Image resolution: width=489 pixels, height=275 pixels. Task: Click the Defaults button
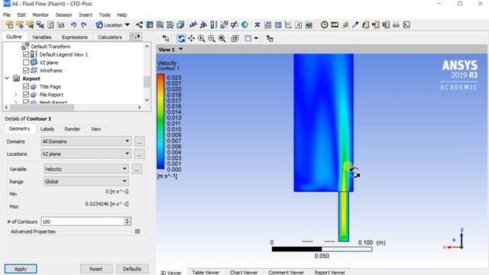tap(132, 269)
